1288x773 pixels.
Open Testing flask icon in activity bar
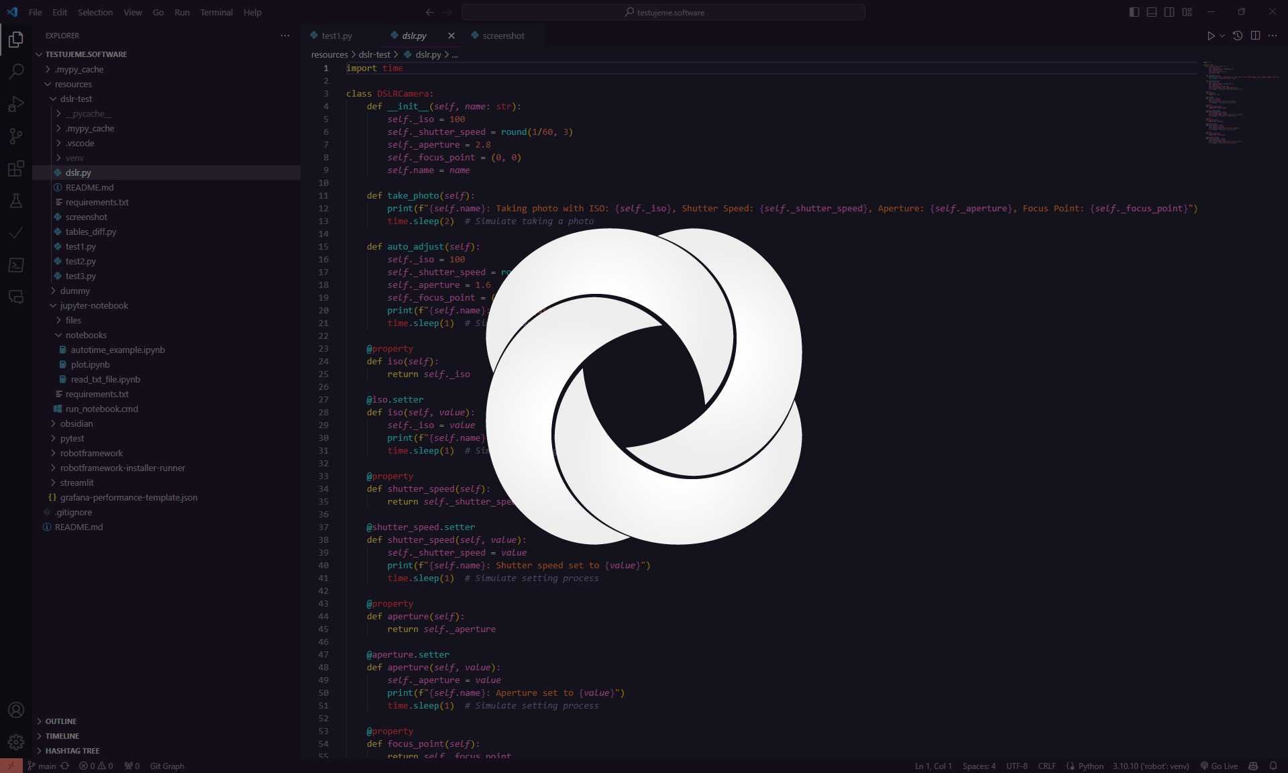pos(16,201)
